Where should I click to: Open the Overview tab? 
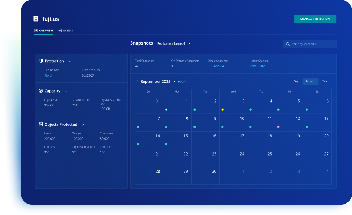pos(44,31)
